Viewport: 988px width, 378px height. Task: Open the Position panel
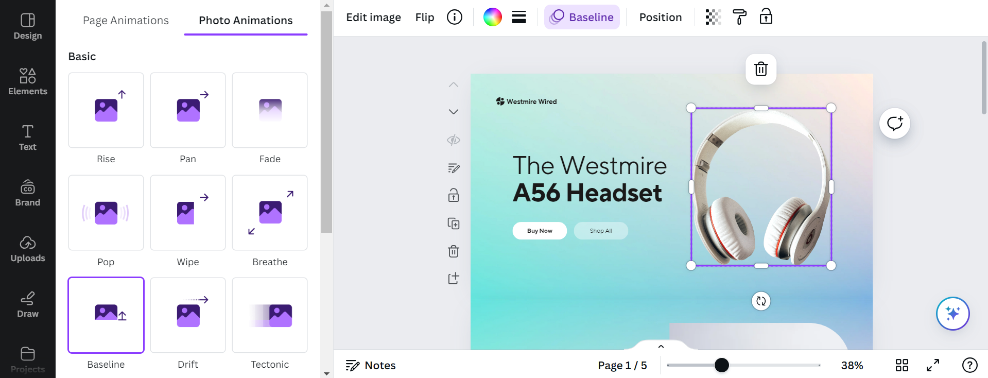point(660,18)
